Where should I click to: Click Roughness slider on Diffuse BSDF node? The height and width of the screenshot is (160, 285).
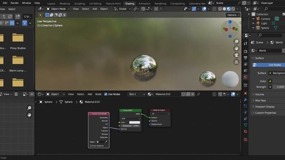pos(130,126)
